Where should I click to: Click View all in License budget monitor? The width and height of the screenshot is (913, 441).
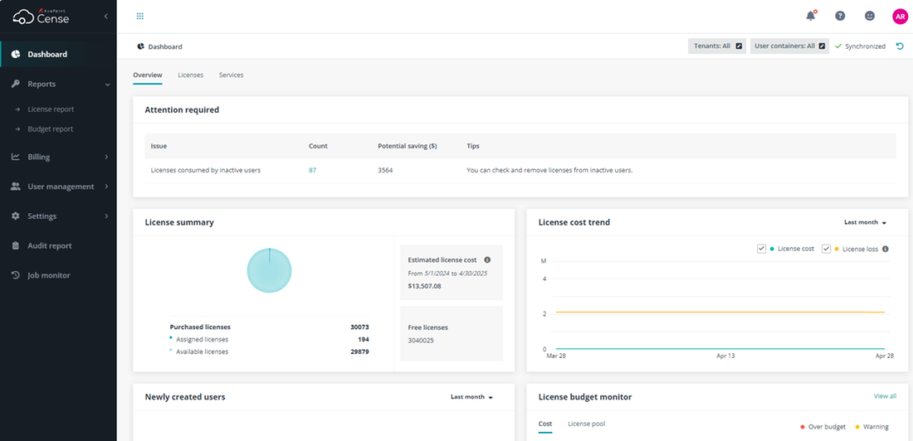pos(885,396)
